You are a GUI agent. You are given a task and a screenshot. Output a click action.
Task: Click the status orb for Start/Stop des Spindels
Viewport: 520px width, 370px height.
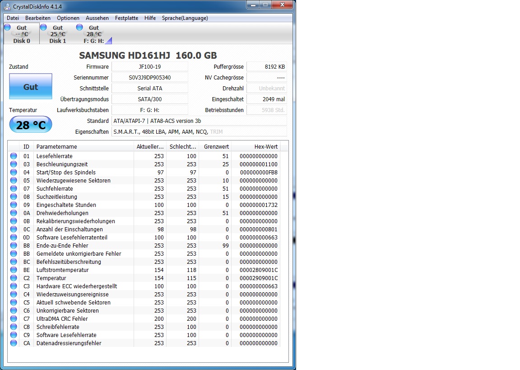[x=14, y=172]
